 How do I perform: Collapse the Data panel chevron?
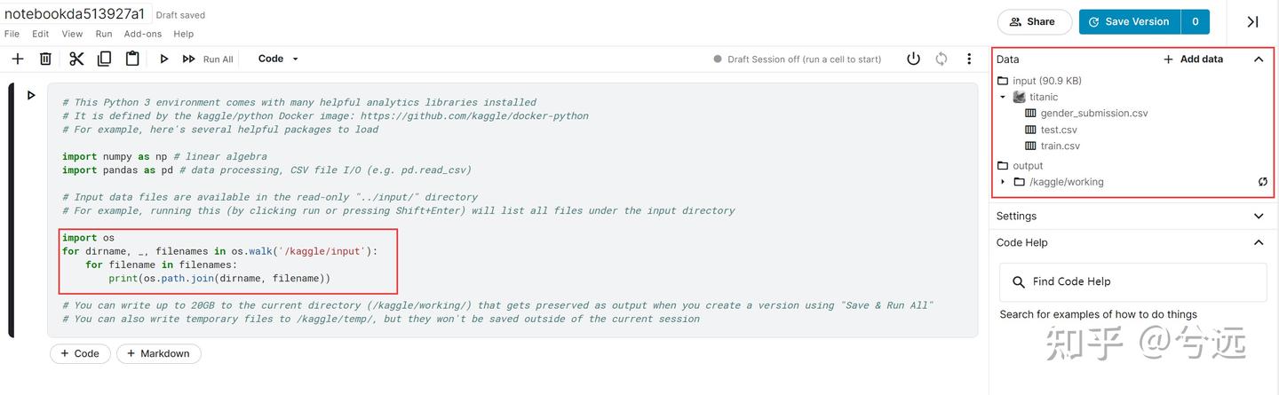(x=1259, y=59)
